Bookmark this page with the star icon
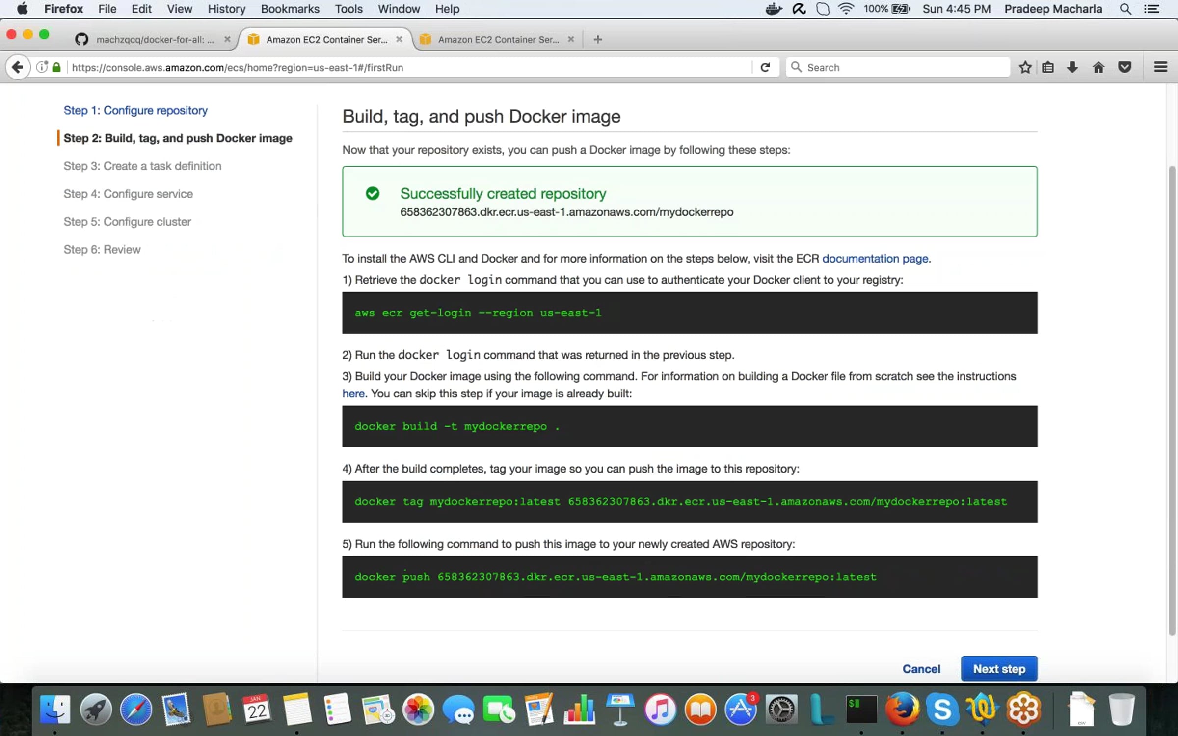 click(x=1025, y=67)
